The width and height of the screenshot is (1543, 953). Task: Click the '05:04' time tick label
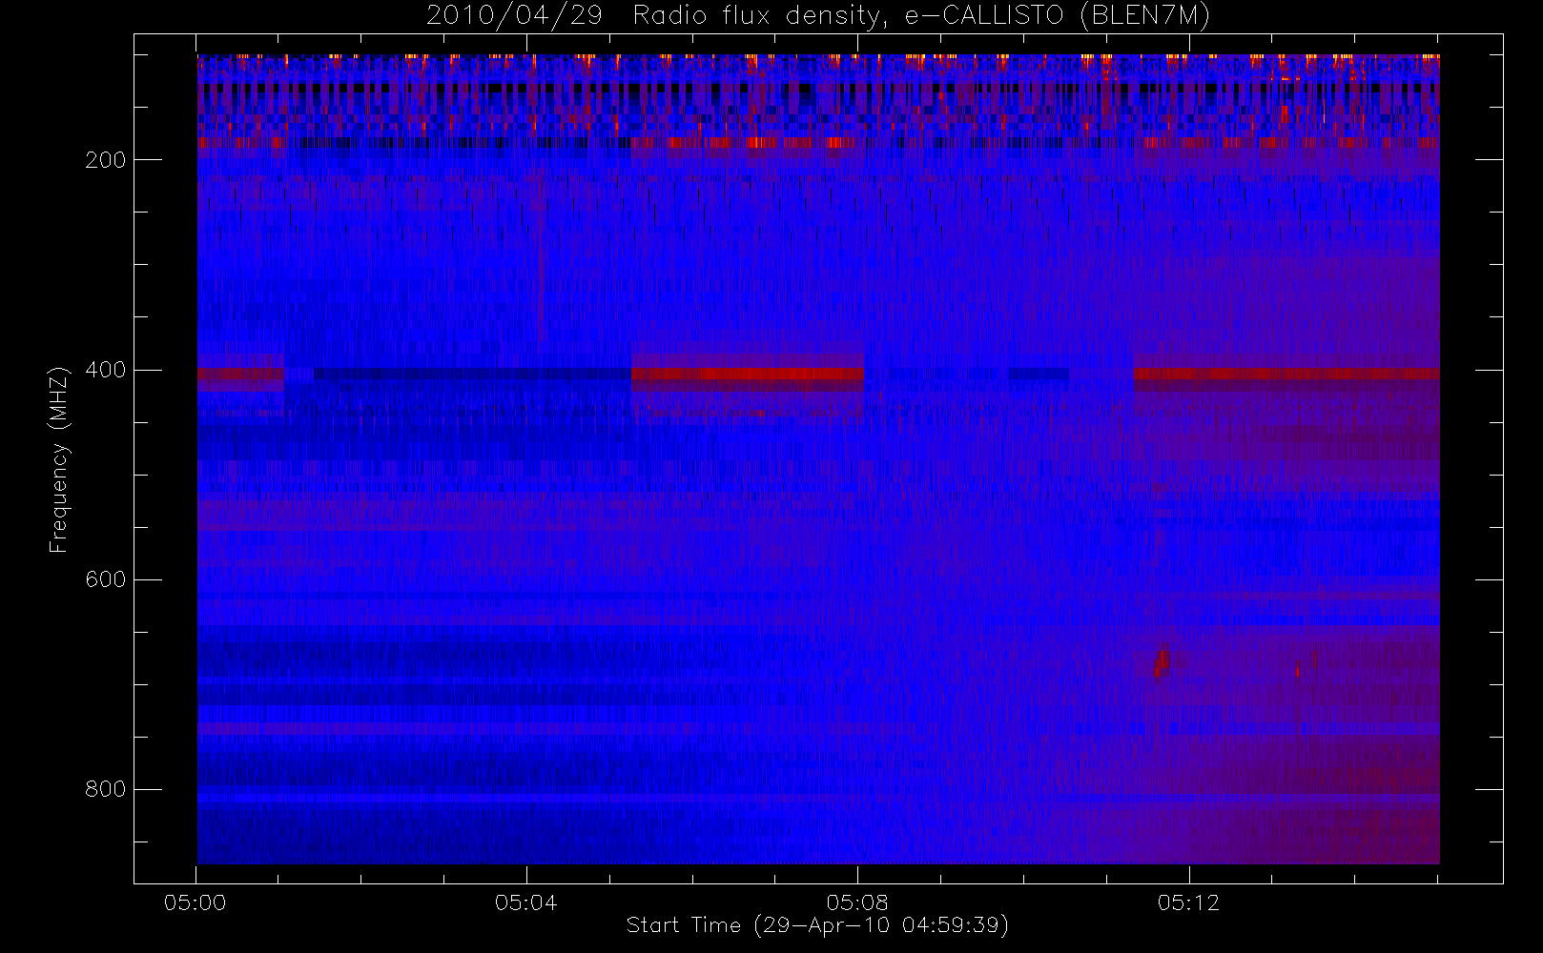point(526,902)
